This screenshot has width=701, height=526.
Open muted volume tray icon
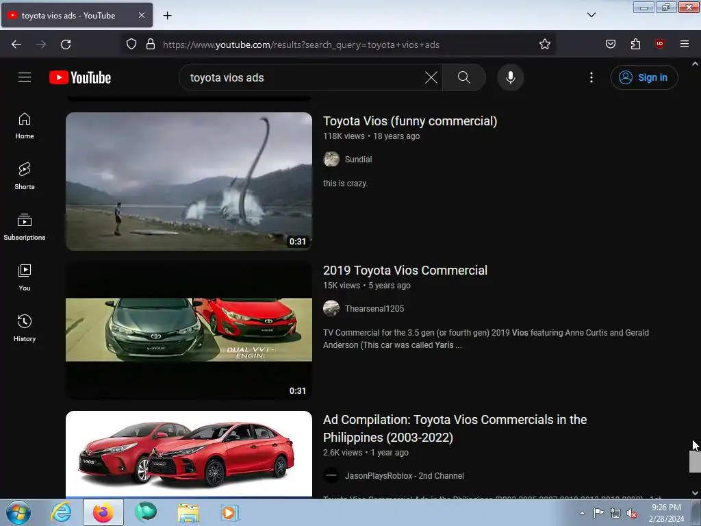(x=632, y=513)
